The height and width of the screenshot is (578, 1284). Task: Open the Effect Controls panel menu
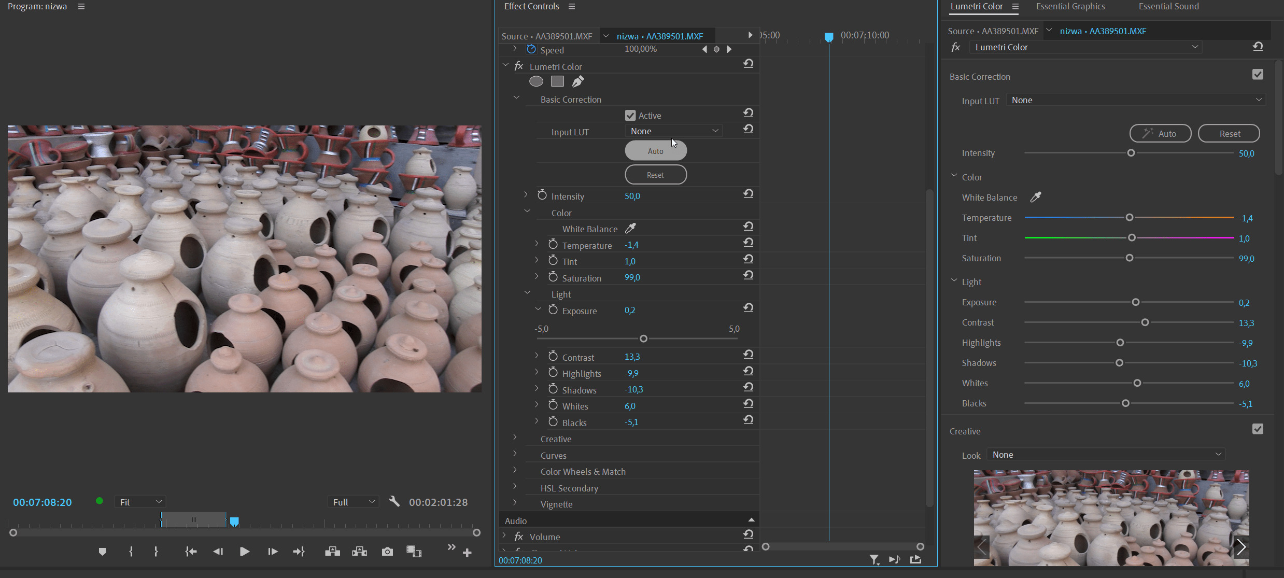[x=572, y=6]
